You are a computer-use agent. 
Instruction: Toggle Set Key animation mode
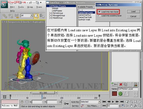tap(75, 106)
